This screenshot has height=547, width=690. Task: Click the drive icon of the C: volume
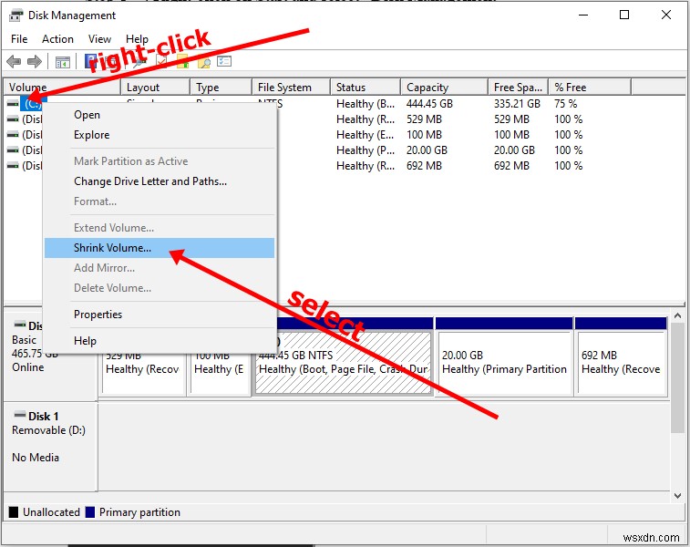13,104
